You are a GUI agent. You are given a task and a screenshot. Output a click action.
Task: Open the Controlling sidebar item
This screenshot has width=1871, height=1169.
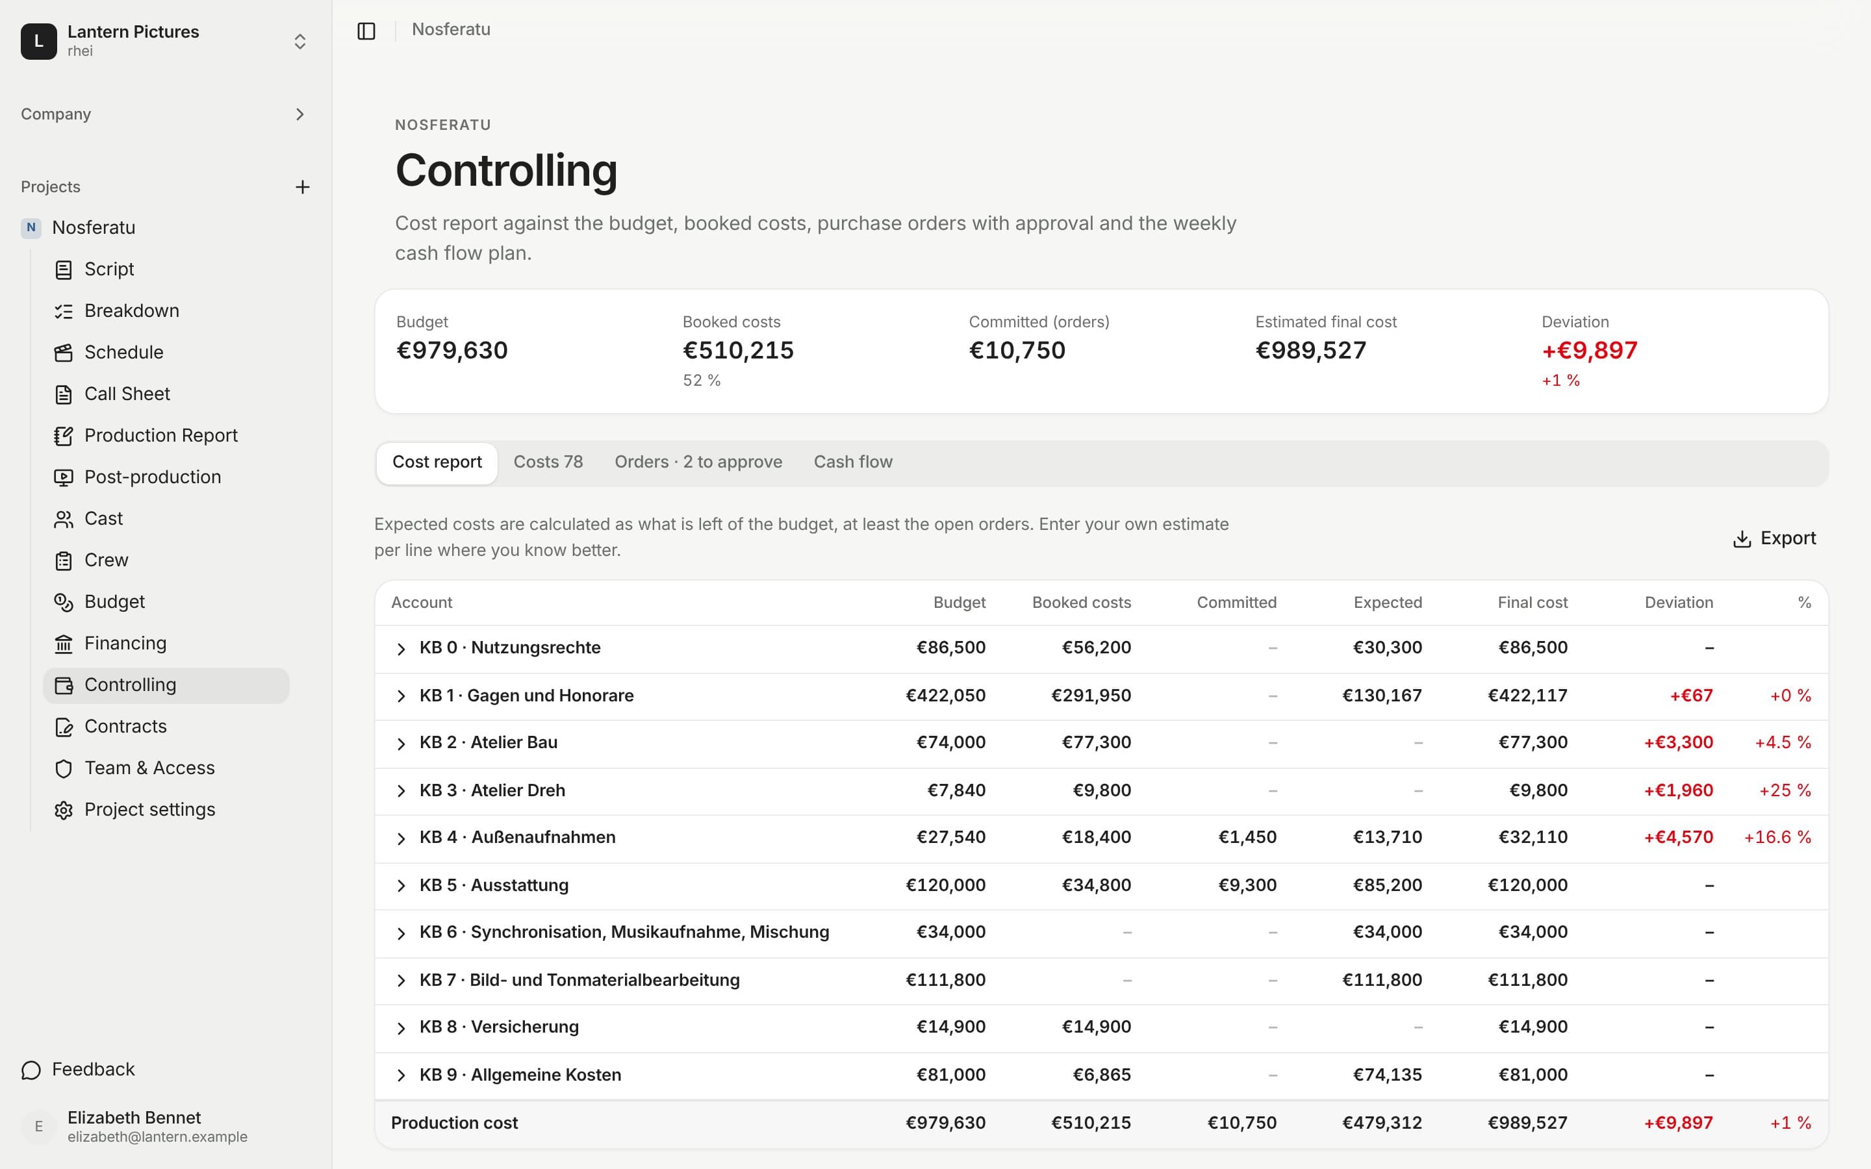[x=166, y=686]
